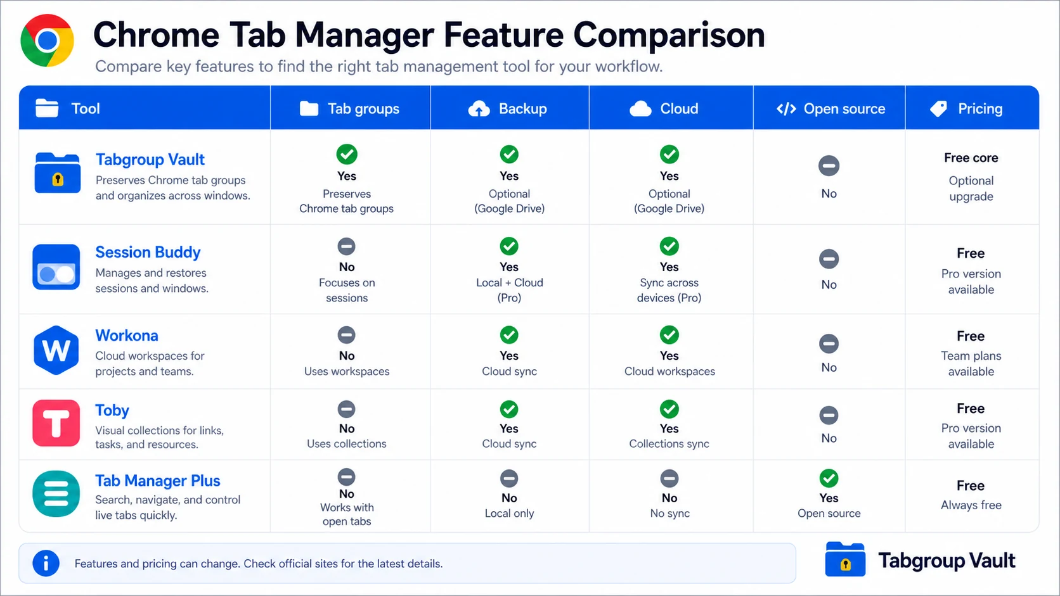Click the Tabgroup Vault folder-lock icon in table
This screenshot has height=596, width=1060.
click(57, 172)
